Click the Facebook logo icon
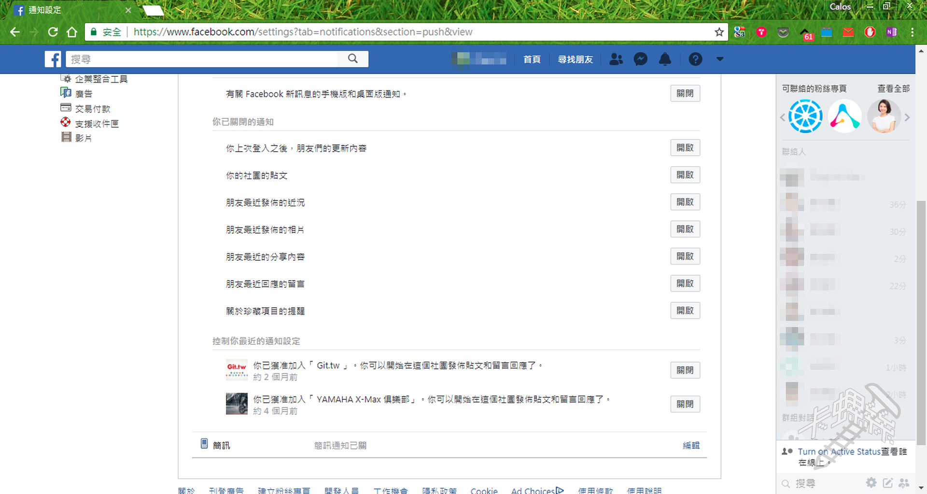This screenshot has width=927, height=494. (x=53, y=59)
